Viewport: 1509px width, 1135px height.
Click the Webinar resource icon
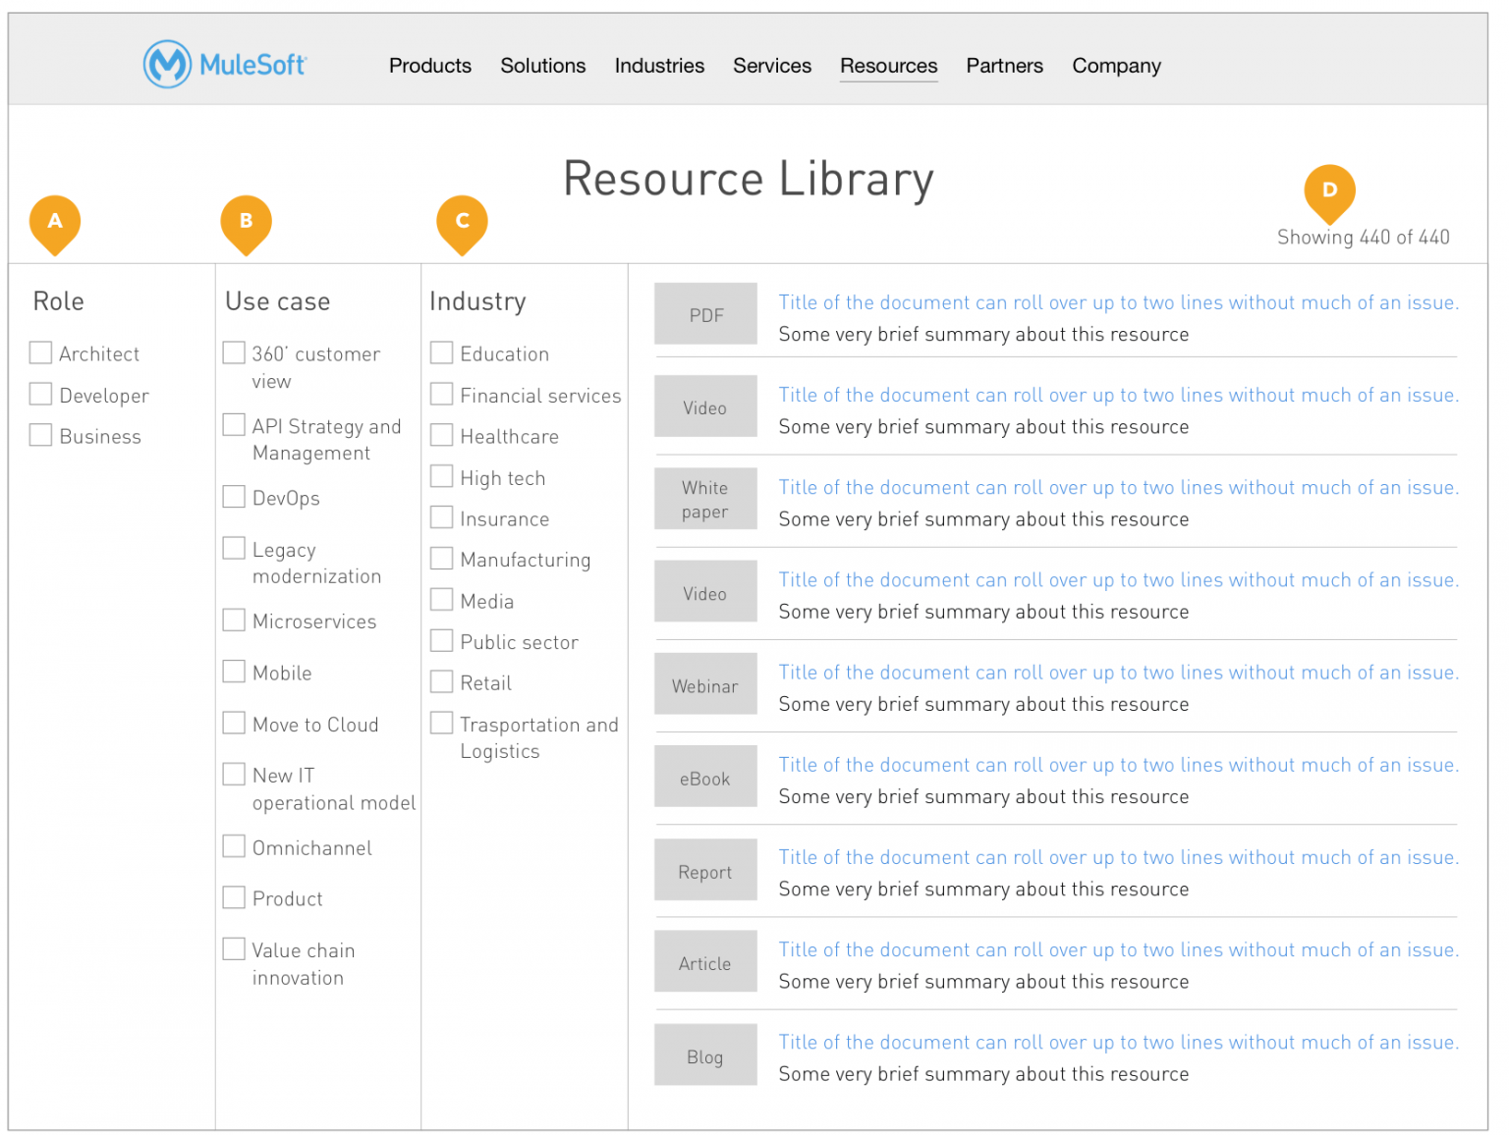point(705,683)
